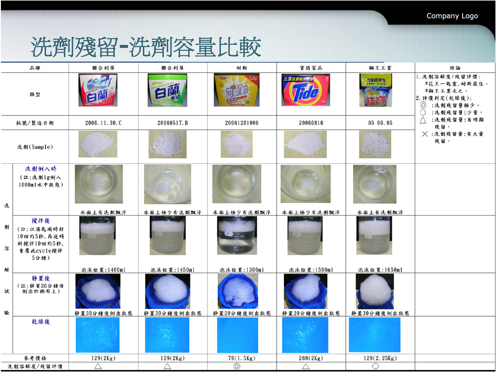Click the slide title 洗劑殘留-洗劑容量比較
This screenshot has width=496, height=373.
[146, 47]
